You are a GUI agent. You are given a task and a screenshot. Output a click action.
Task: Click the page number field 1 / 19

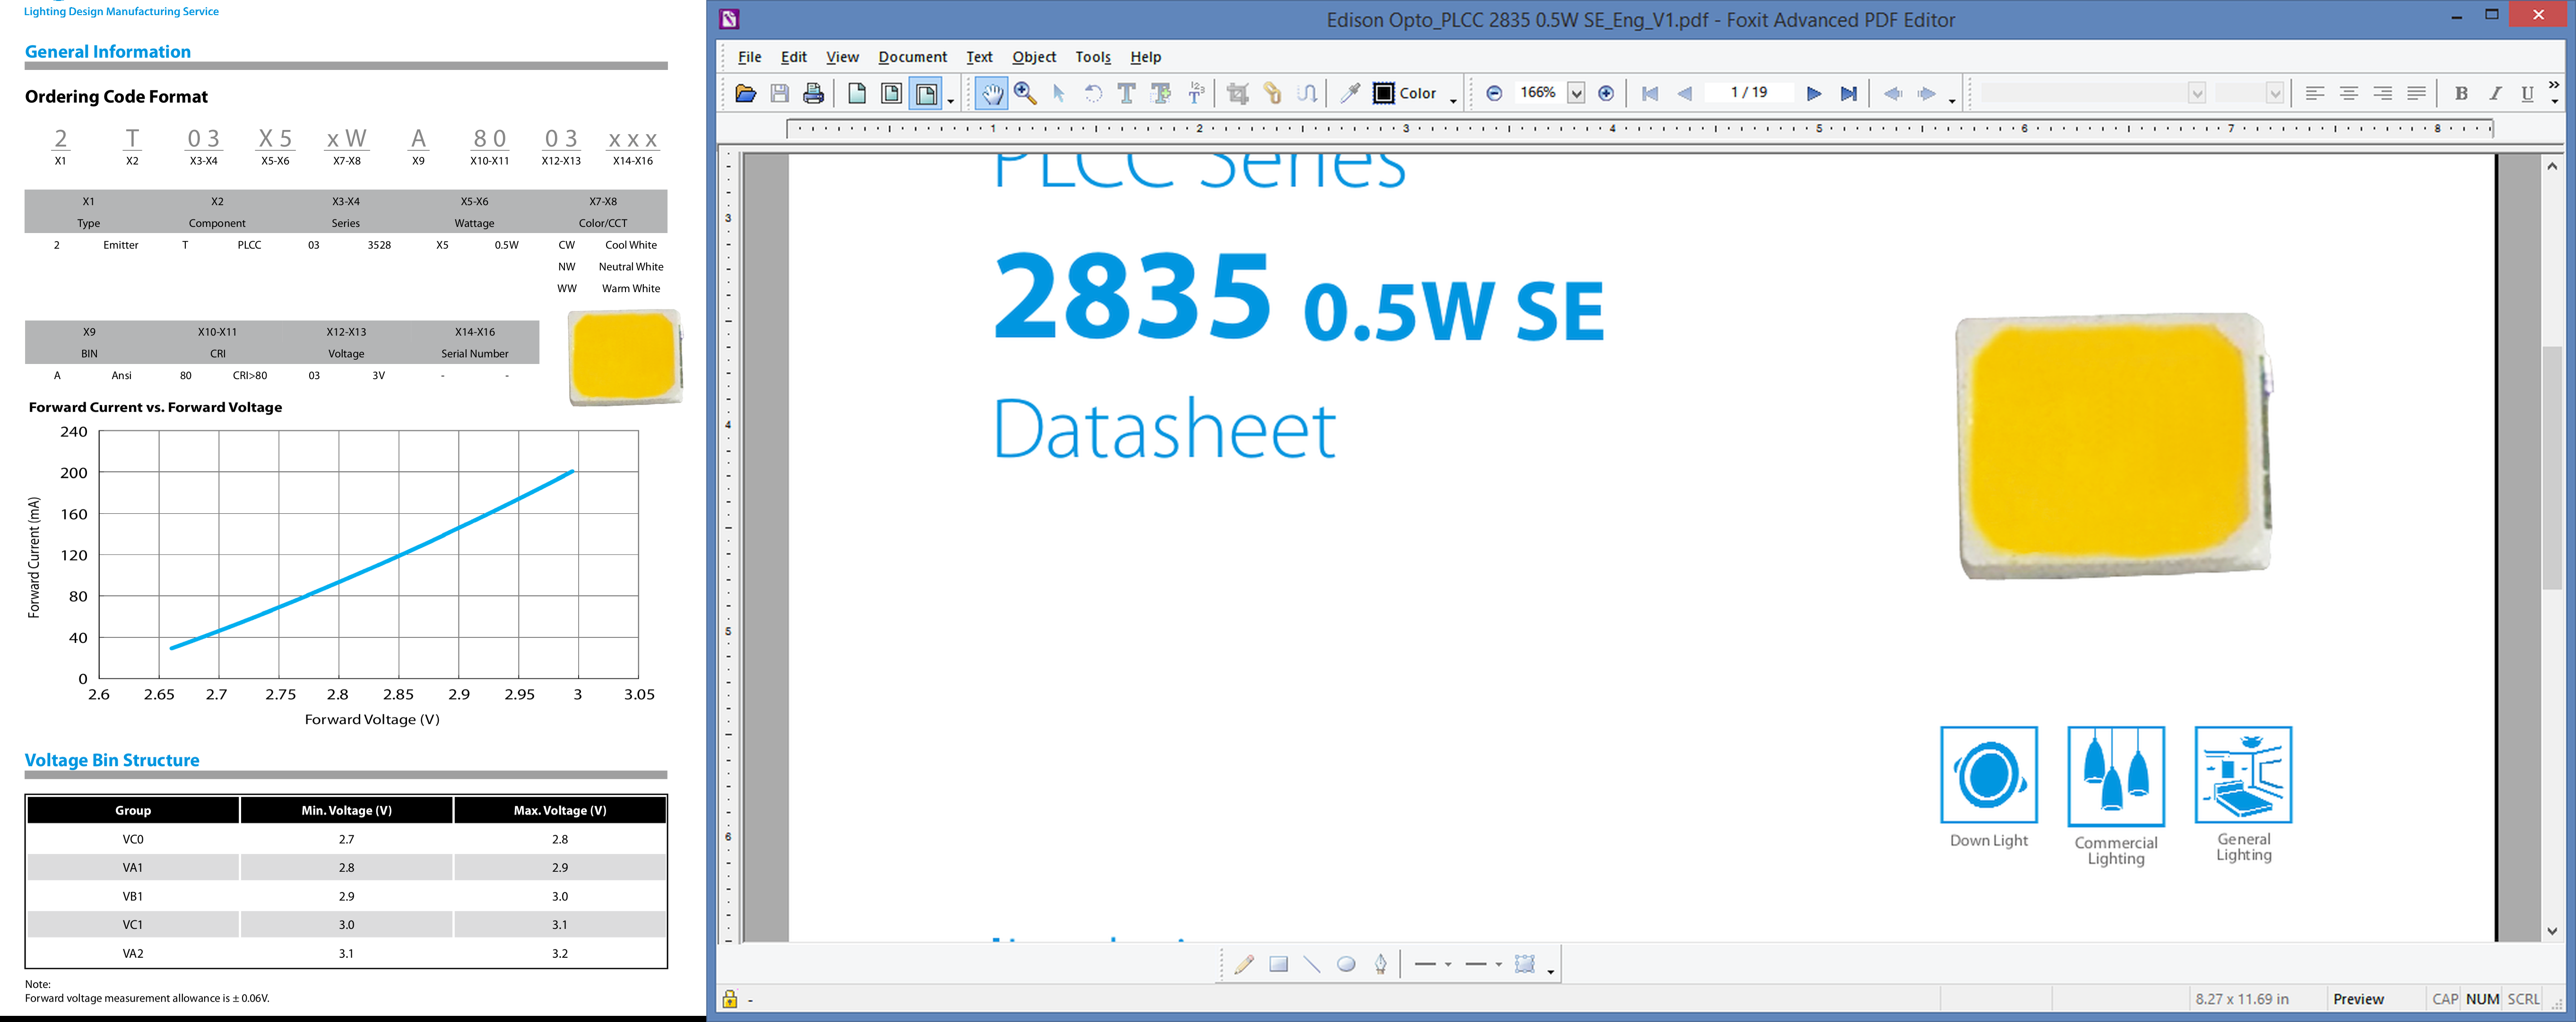1749,92
